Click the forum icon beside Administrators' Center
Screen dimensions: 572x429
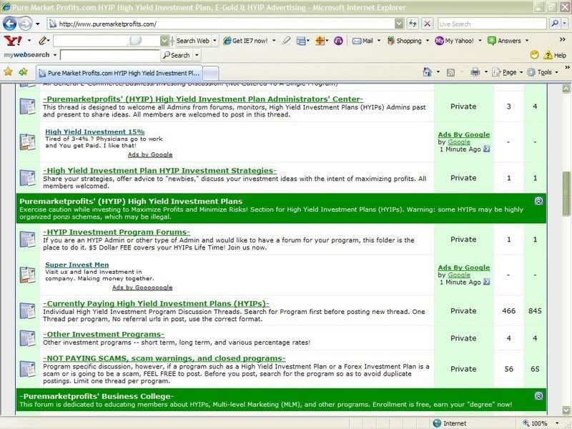coord(27,107)
